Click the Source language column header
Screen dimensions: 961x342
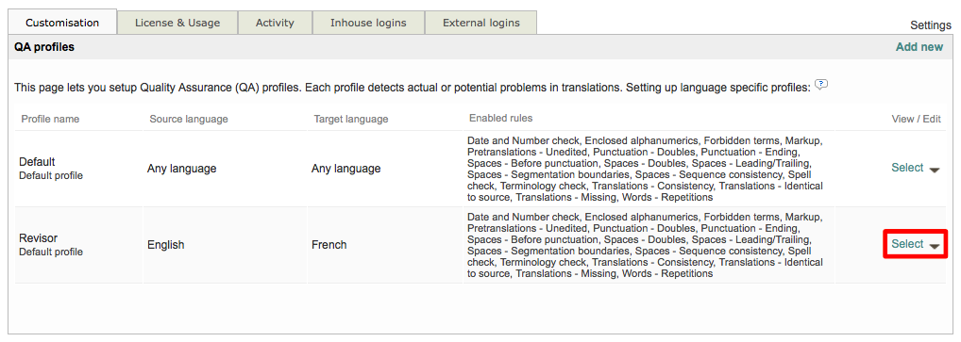[189, 119]
